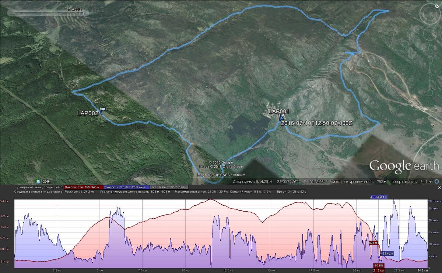Click the LAP001 placemark marker

coord(281,117)
